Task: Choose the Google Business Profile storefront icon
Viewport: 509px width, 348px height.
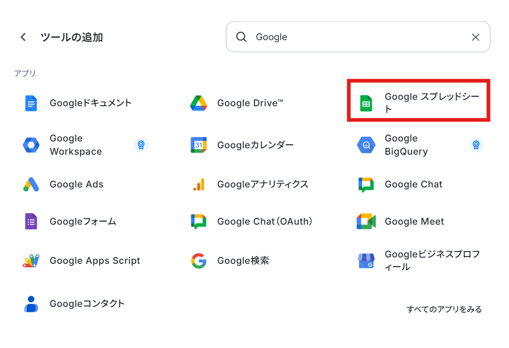Action: (x=366, y=261)
